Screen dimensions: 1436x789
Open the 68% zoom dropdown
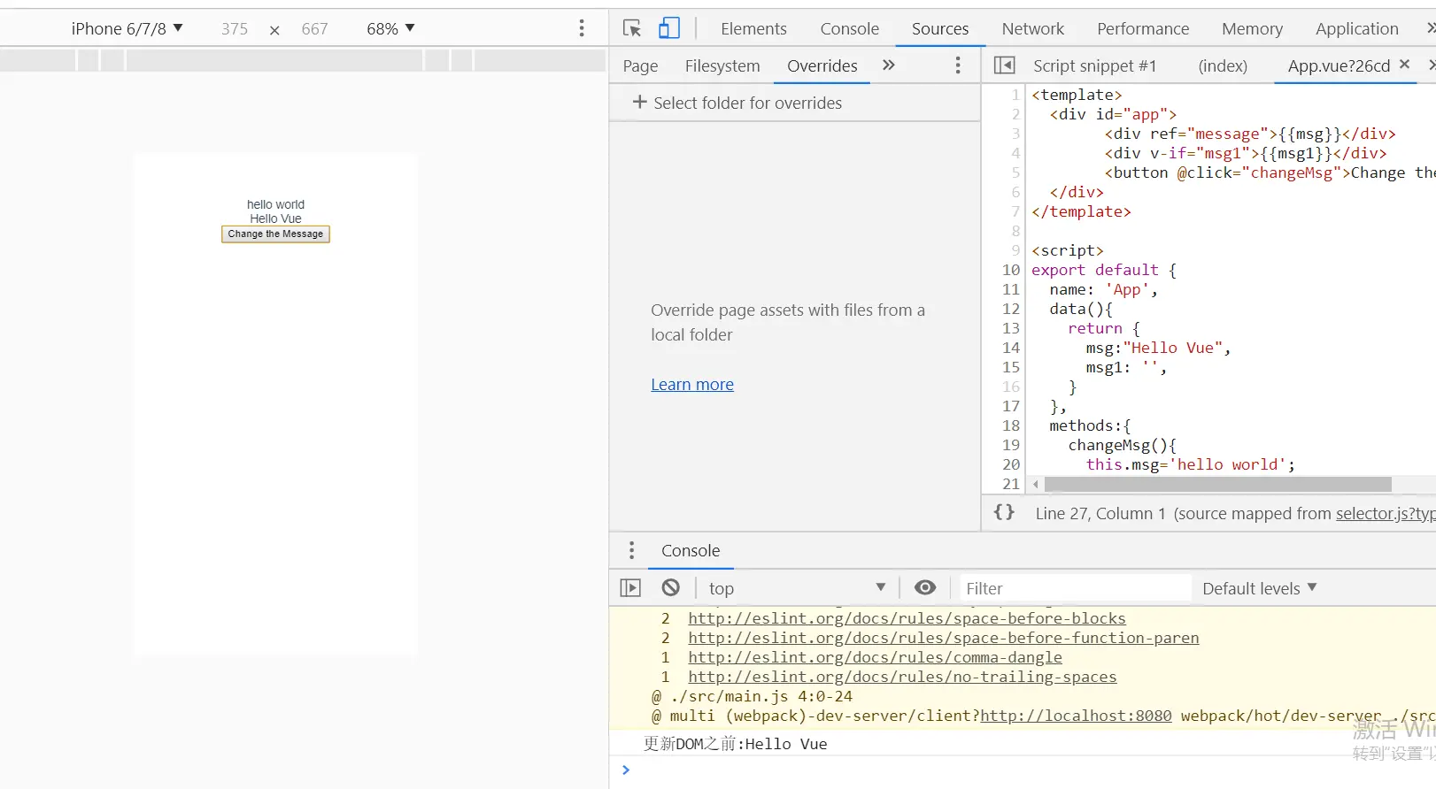click(390, 28)
